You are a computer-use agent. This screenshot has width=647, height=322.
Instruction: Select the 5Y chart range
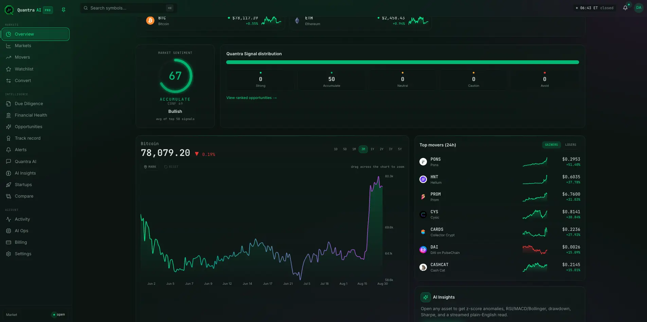pos(400,149)
